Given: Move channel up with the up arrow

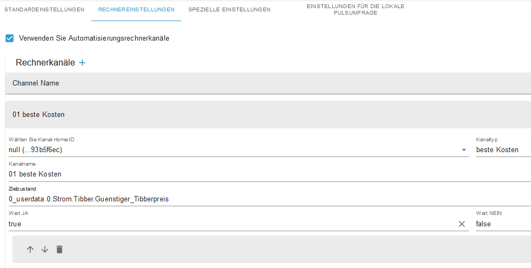Looking at the screenshot, I should point(30,250).
